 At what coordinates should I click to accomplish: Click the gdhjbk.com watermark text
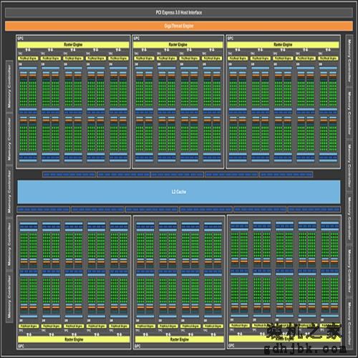click(x=305, y=349)
